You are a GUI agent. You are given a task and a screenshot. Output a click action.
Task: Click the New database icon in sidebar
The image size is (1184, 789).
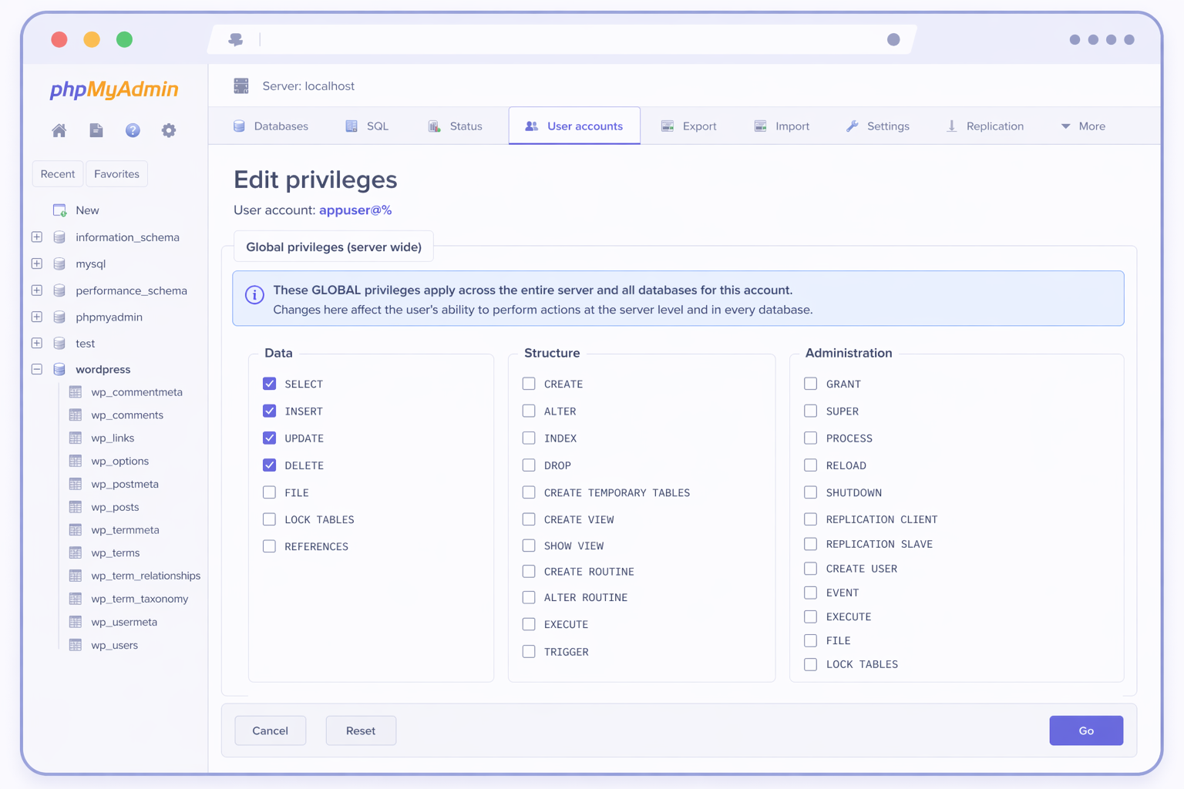pos(59,210)
